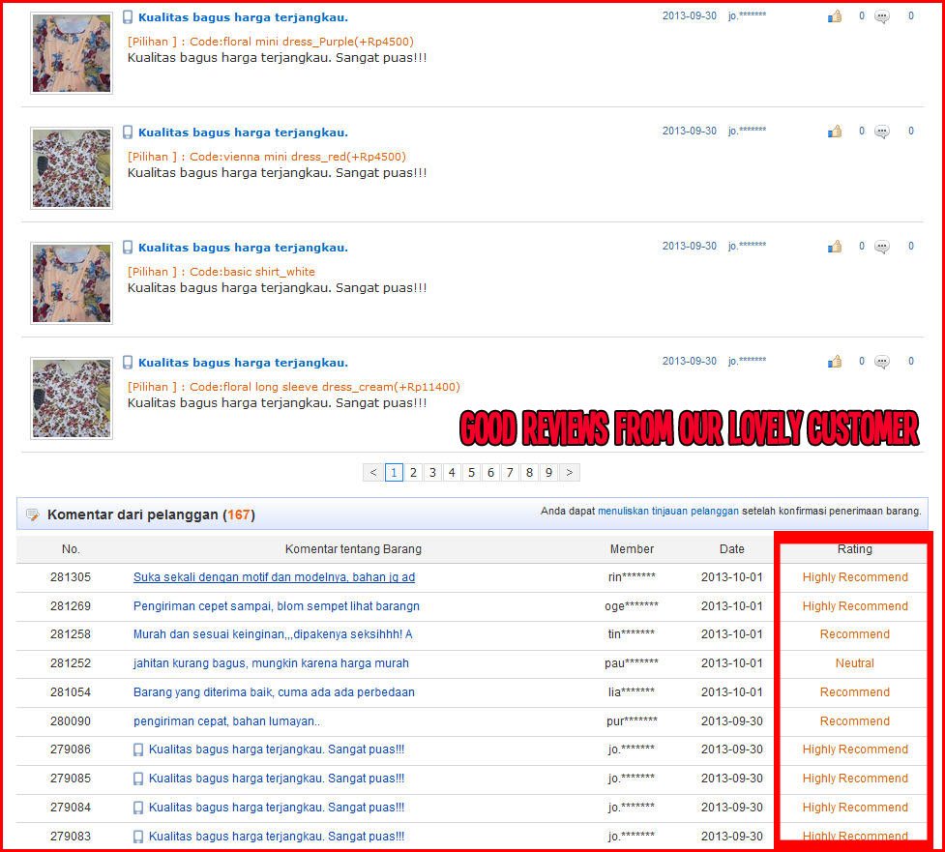The width and height of the screenshot is (945, 852).
Task: Open comment text in row 279085
Action: click(x=277, y=779)
